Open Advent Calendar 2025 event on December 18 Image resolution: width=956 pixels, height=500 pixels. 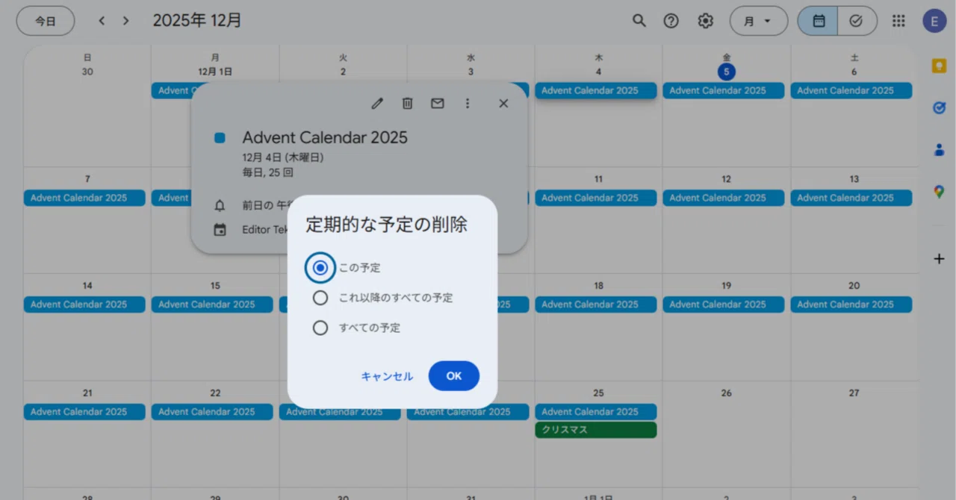click(x=596, y=304)
